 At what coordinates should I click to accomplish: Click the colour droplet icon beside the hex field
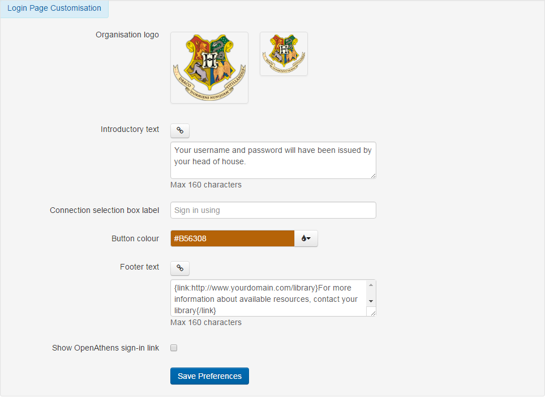(x=304, y=238)
